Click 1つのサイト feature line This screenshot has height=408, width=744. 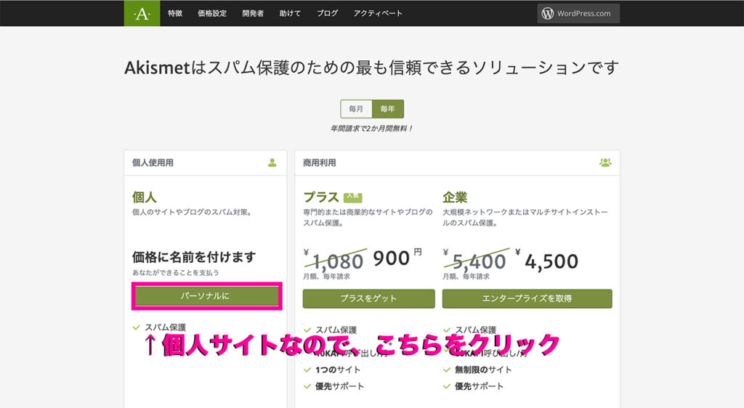click(338, 370)
